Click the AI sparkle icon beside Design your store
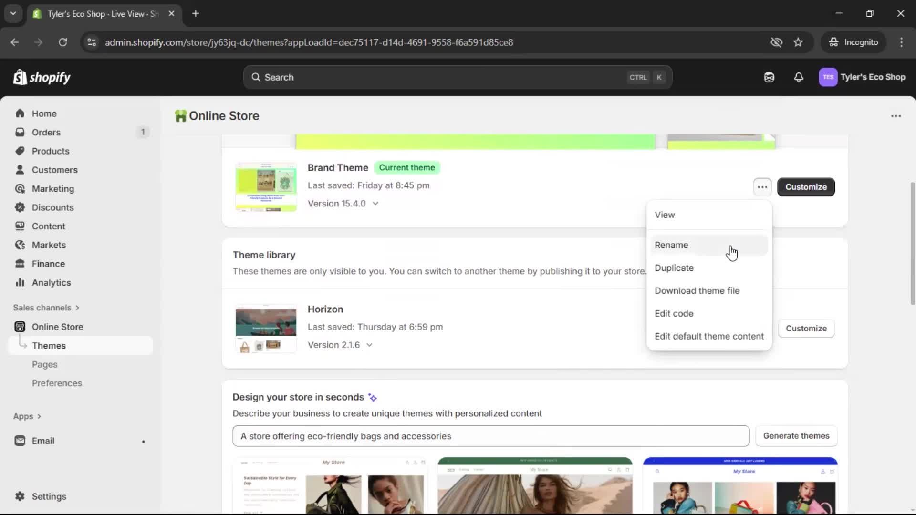916x515 pixels. coord(373,398)
